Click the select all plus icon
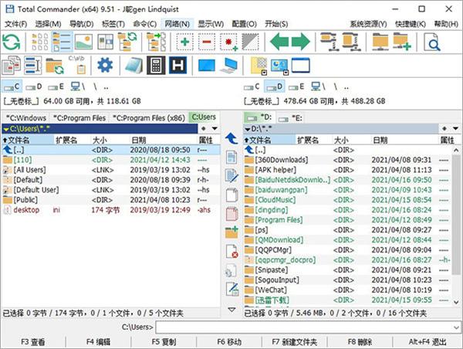 185,42
